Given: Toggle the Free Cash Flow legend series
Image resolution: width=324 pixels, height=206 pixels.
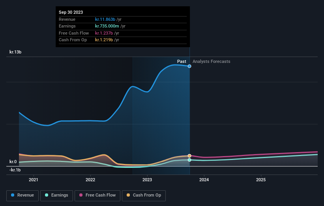Looking at the screenshot, I should point(97,195).
